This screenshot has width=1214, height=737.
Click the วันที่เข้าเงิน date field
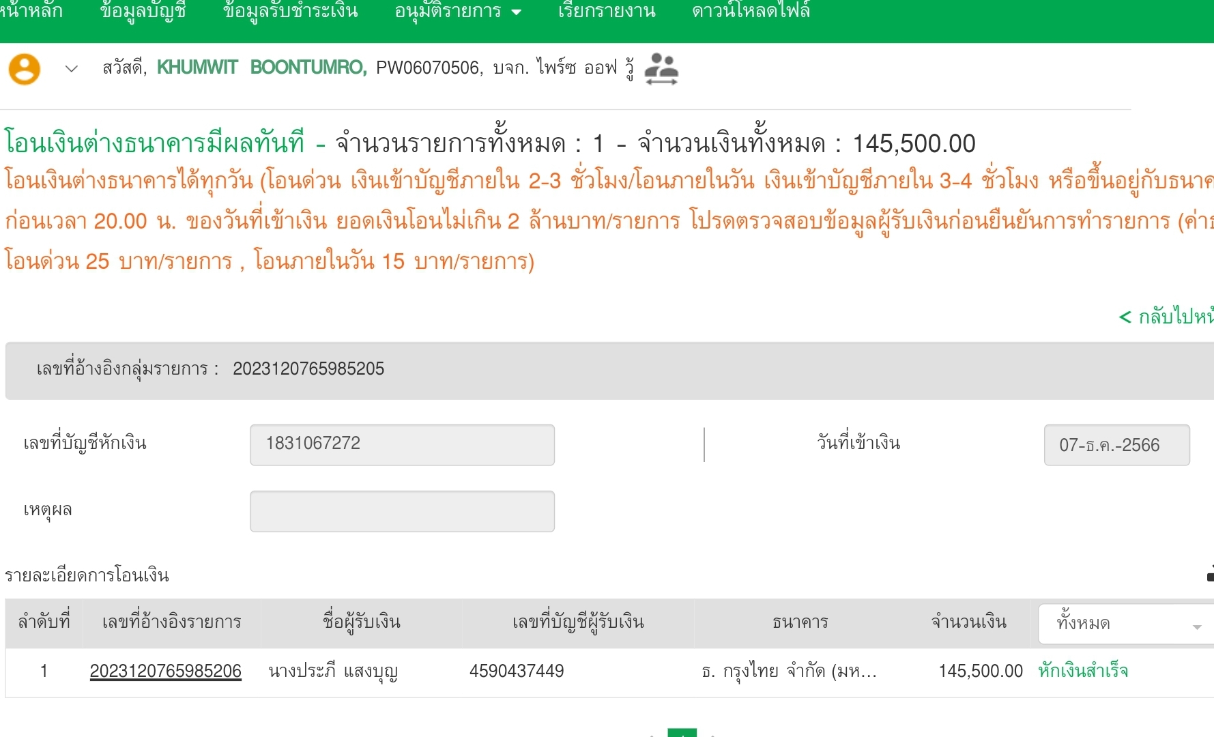tap(1116, 445)
